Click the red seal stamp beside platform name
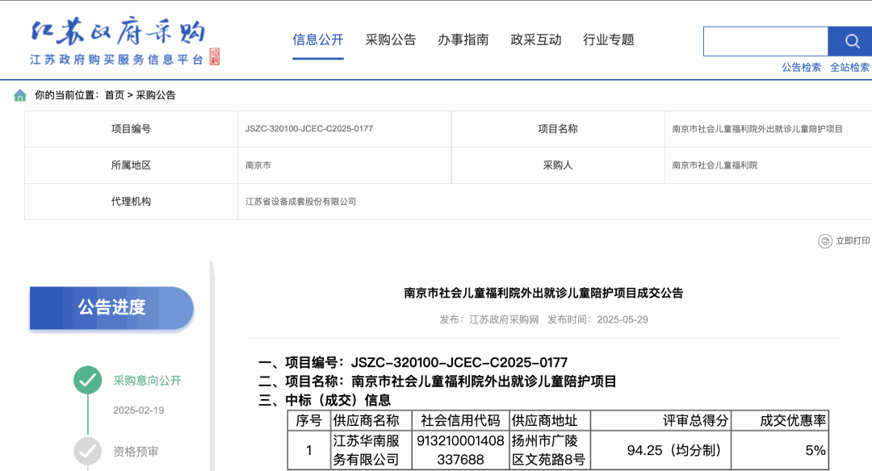Screen dimensions: 872x471 (215, 56)
